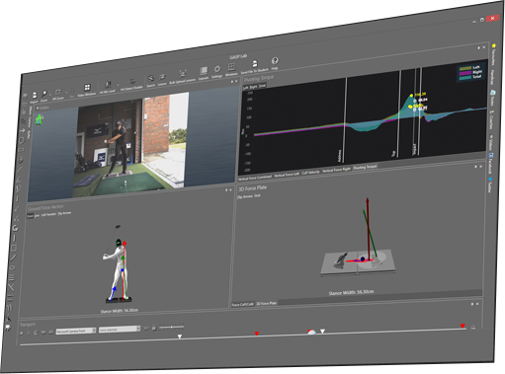This screenshot has width=505, height=374.
Task: Click the Import toolbar icon
Action: point(35,95)
